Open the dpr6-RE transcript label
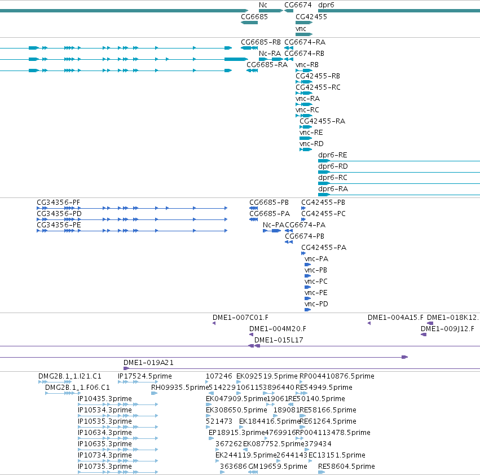Viewport: 480px width, 475px height. [x=332, y=155]
